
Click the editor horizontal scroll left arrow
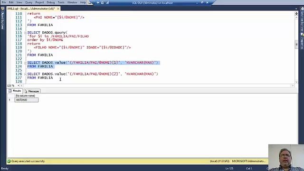[x=21, y=85]
